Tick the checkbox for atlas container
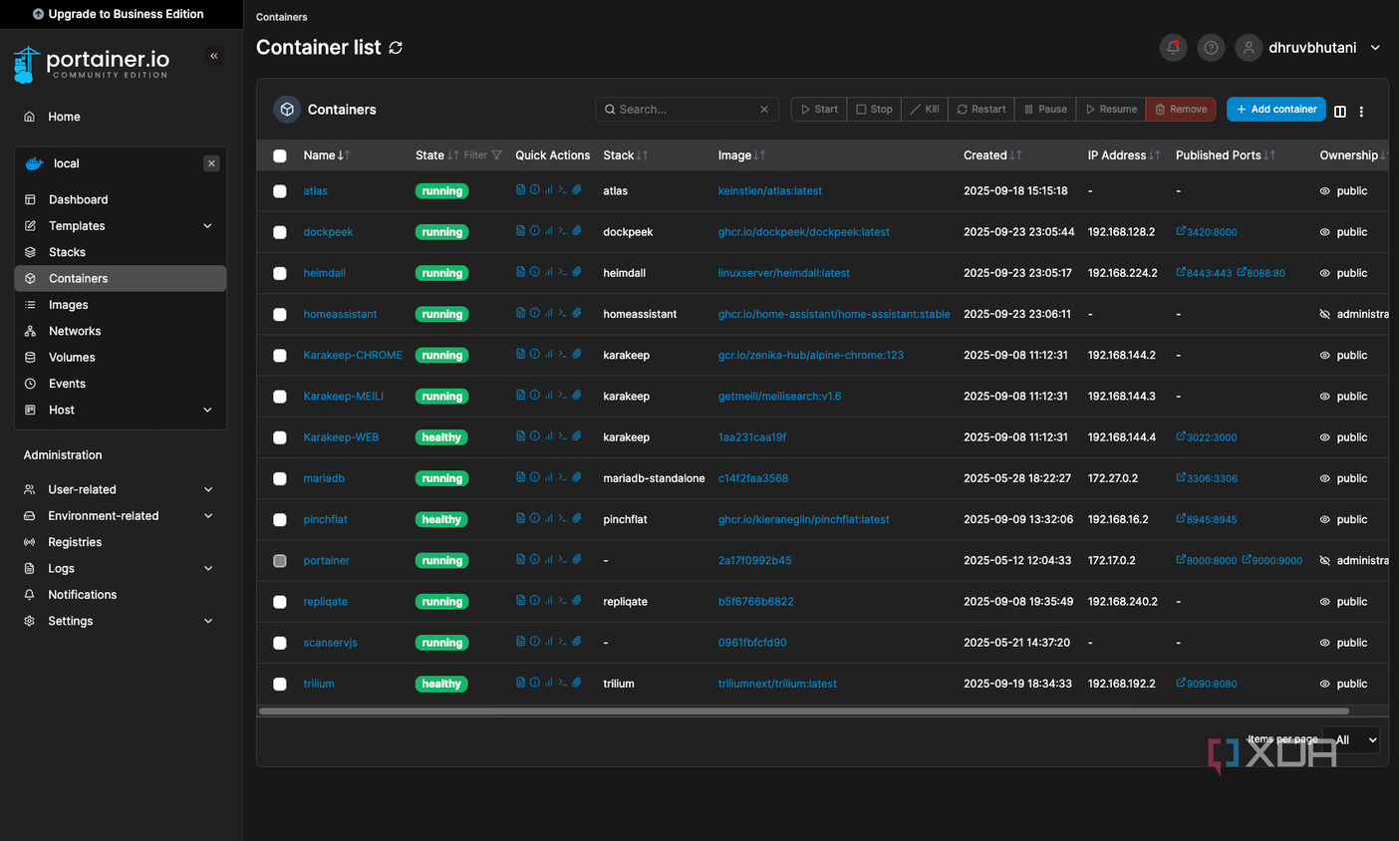 tap(280, 191)
